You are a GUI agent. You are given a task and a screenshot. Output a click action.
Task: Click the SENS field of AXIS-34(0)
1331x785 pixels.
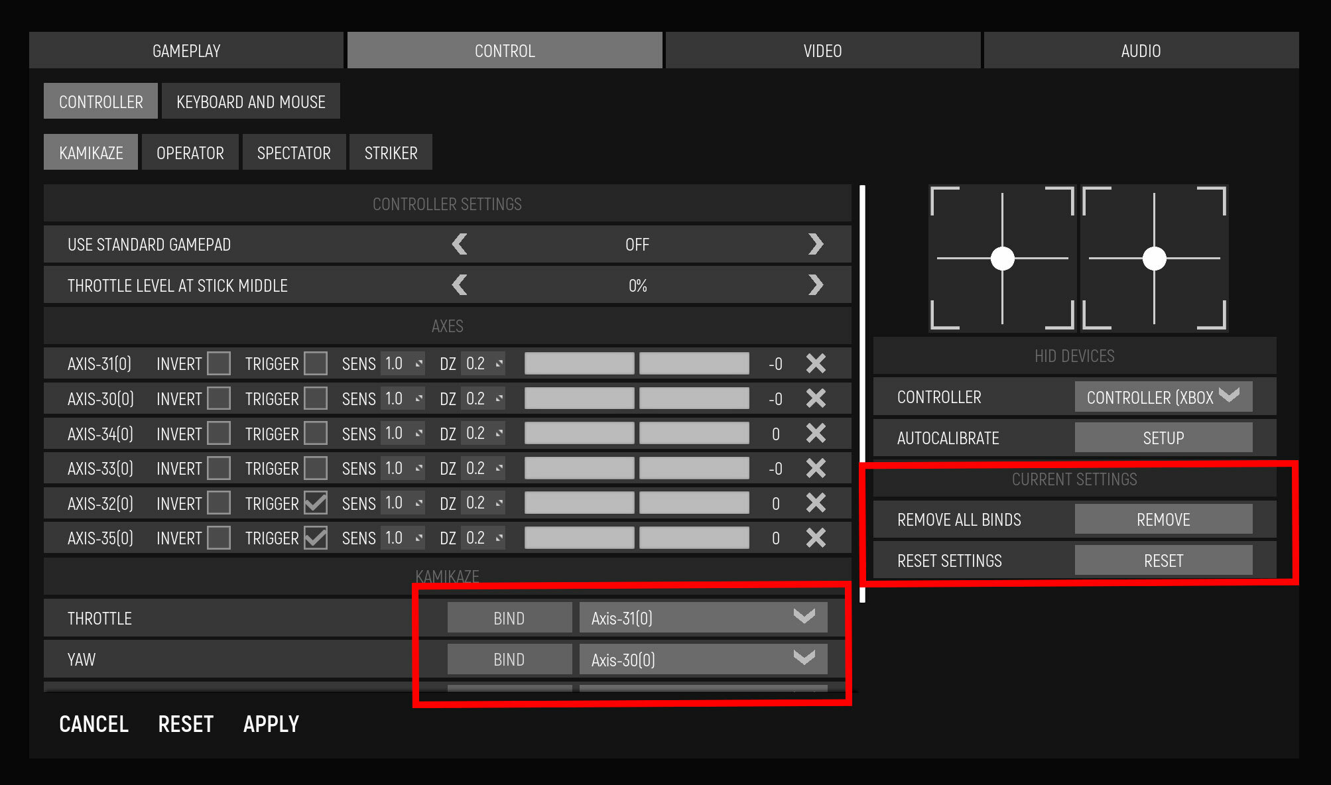tap(403, 433)
